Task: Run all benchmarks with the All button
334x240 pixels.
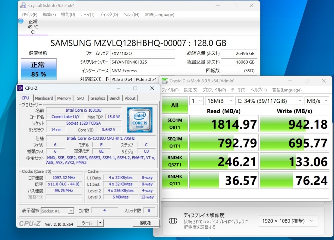Action: click(175, 105)
